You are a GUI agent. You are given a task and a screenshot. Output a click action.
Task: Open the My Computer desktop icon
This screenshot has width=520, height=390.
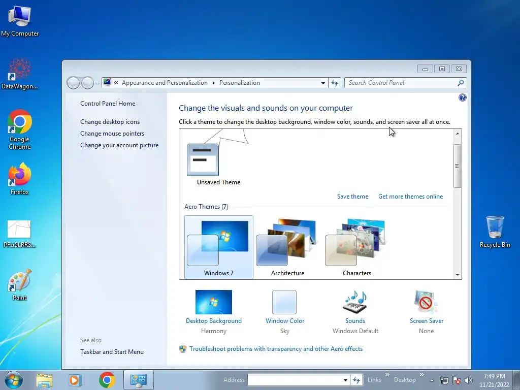(20, 21)
